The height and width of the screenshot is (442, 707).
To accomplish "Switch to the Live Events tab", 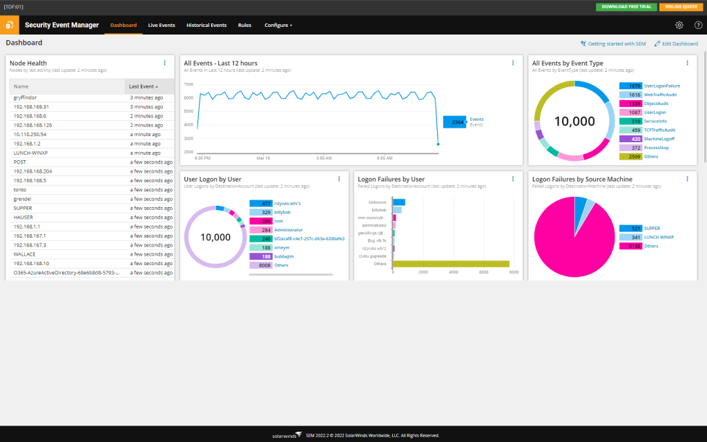I will [161, 25].
